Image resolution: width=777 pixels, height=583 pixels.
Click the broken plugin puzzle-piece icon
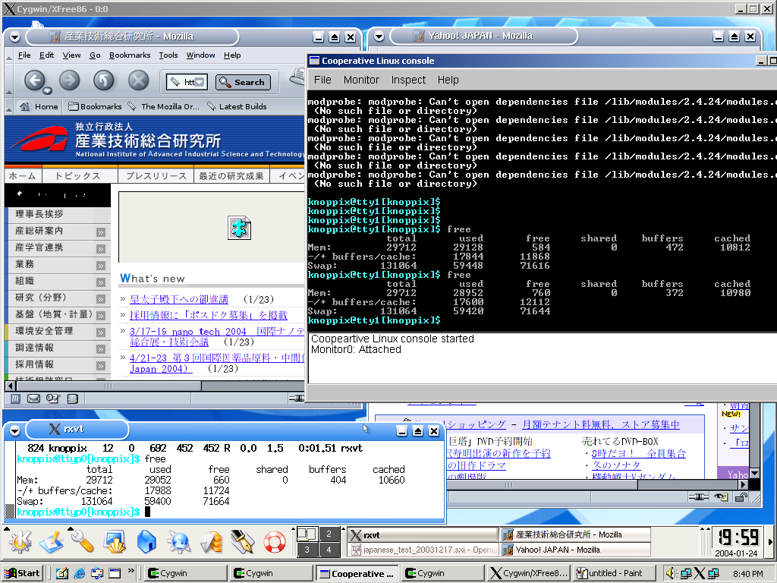pos(239,228)
